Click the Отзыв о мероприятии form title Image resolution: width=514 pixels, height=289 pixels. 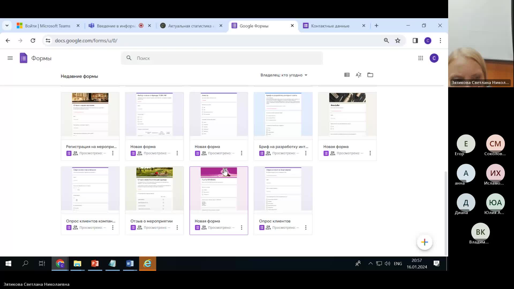tap(152, 221)
